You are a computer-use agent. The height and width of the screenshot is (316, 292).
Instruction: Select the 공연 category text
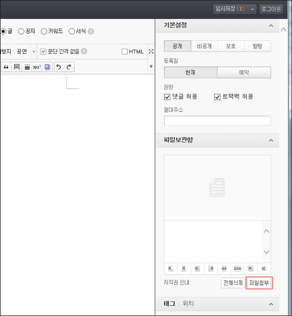coord(22,52)
